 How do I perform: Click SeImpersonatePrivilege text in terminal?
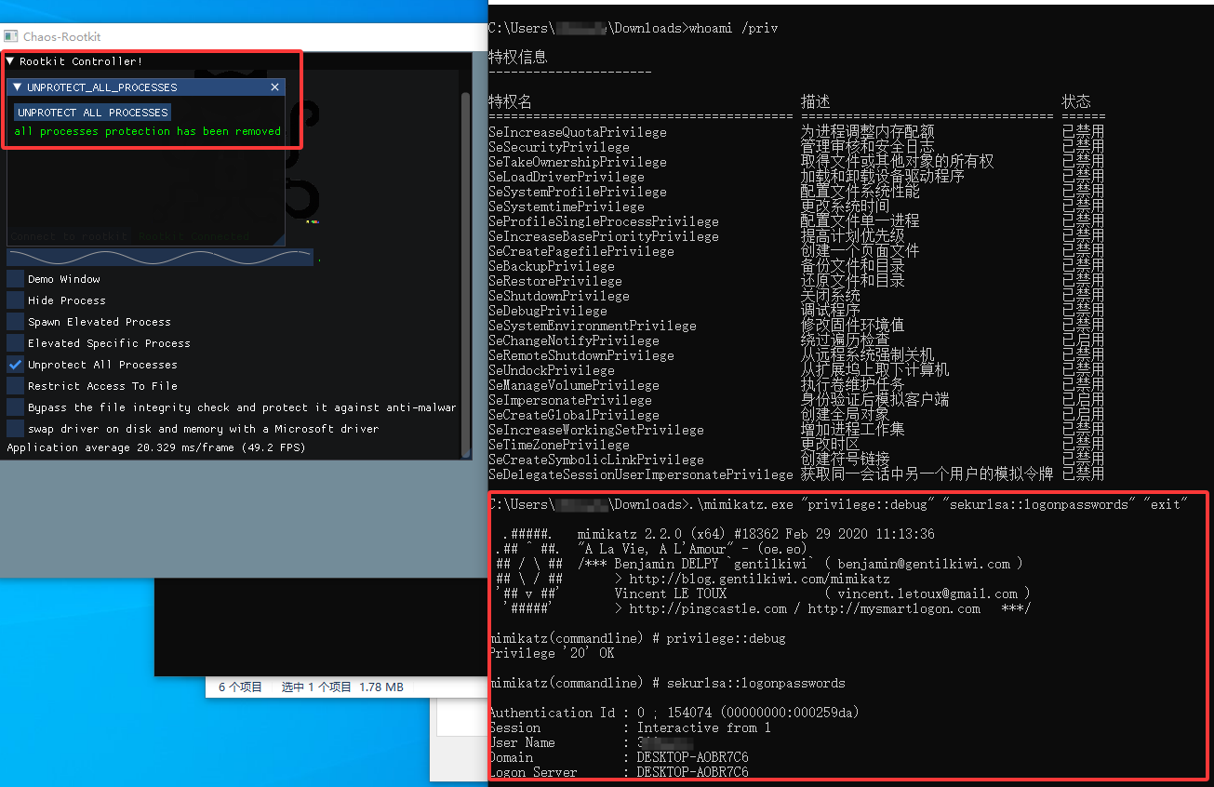570,400
